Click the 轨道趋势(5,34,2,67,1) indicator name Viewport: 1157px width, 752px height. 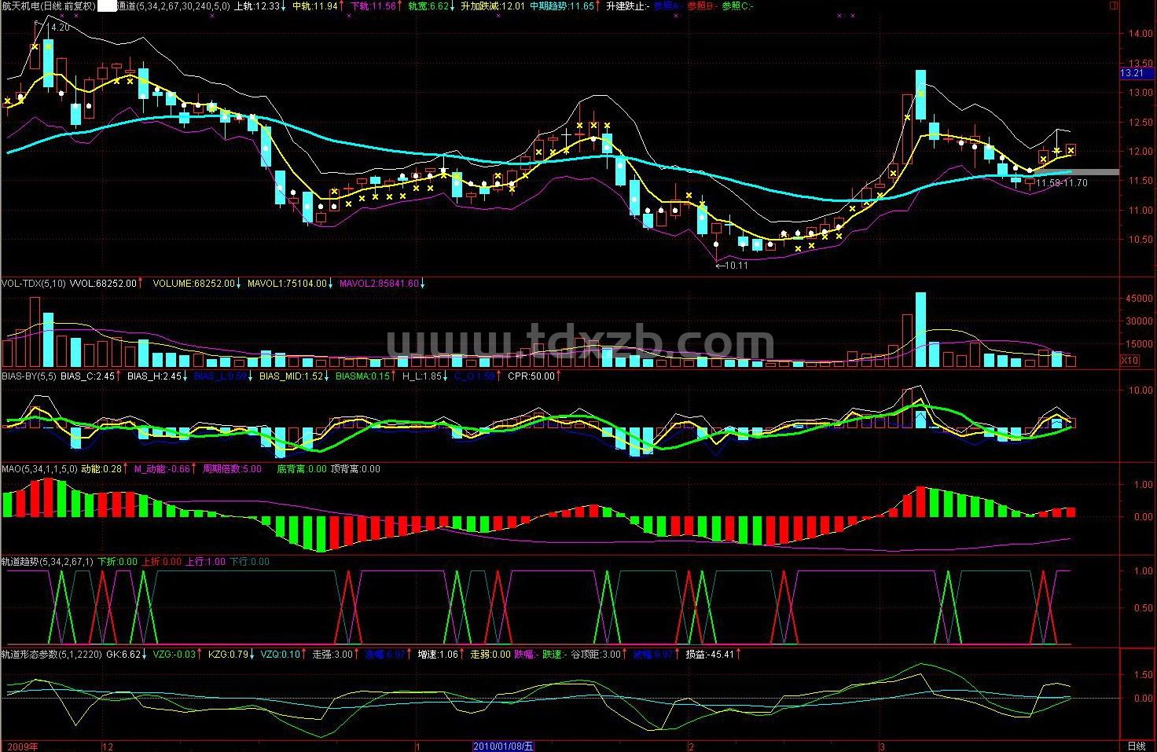(x=47, y=562)
